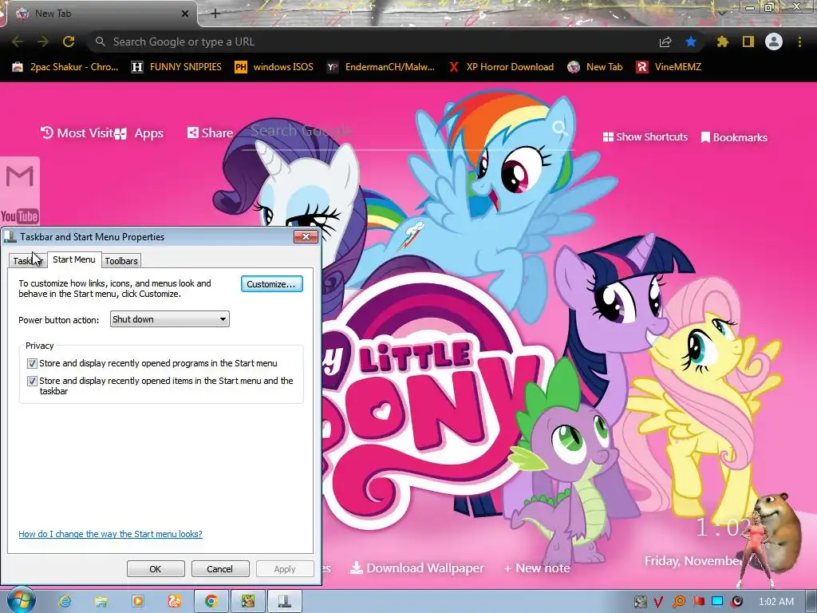
Task: Open Most Visited on the new tab page
Action: [77, 133]
